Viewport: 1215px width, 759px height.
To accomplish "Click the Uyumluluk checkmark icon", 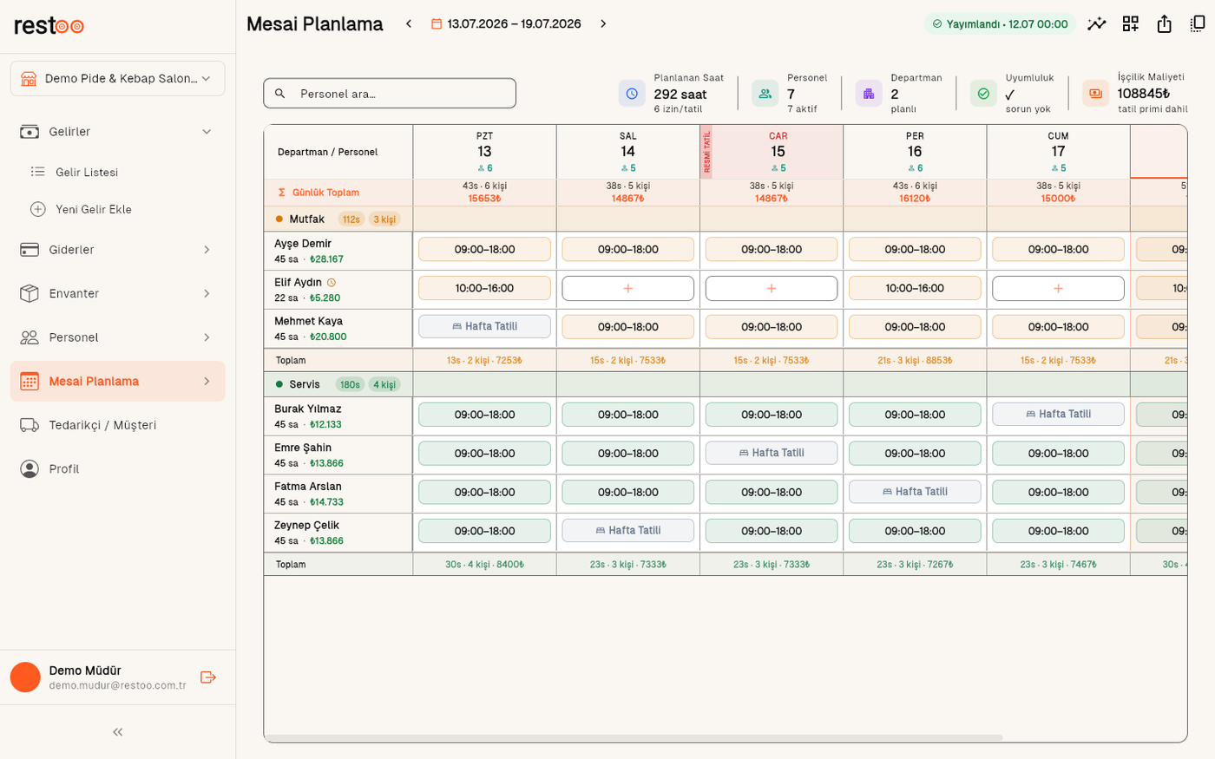I will click(983, 94).
